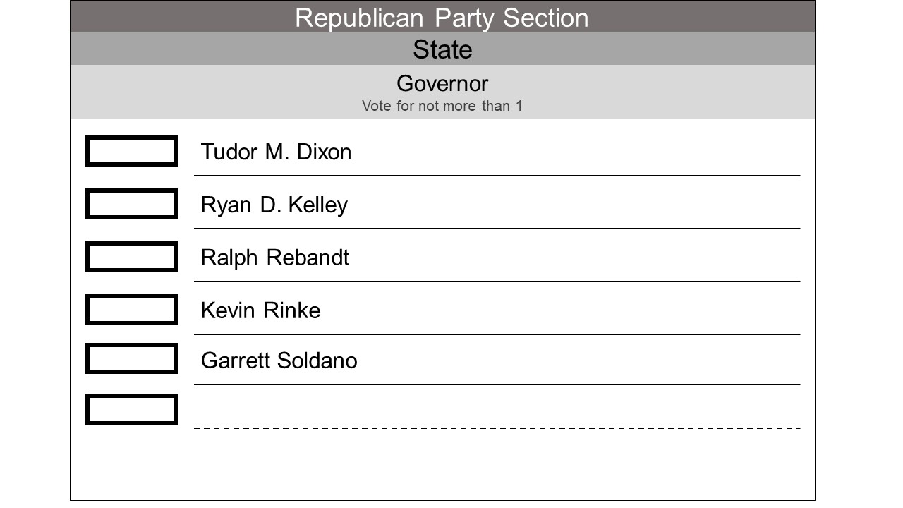Mark the checkbox for Tudor M. Dixon
903x508 pixels.
pos(131,151)
